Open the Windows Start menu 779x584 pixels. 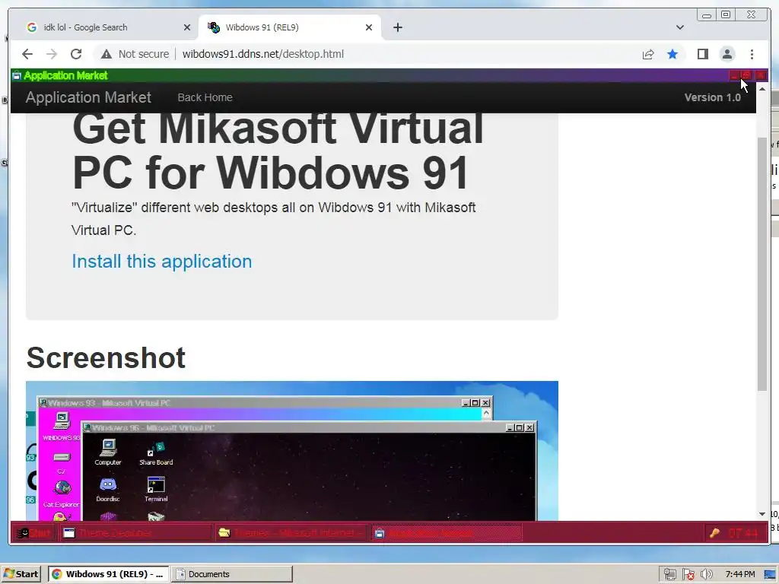tap(21, 574)
